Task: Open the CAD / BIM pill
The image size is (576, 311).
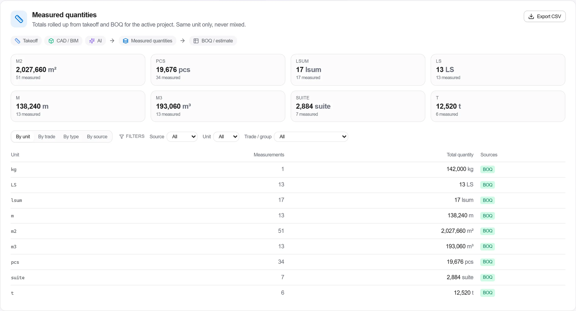Action: point(63,41)
